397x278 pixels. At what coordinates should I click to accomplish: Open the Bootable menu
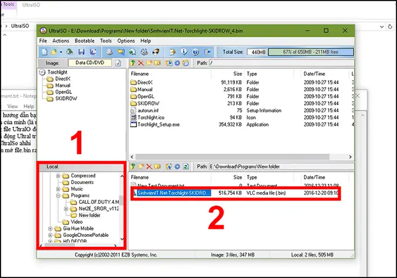[x=85, y=41]
